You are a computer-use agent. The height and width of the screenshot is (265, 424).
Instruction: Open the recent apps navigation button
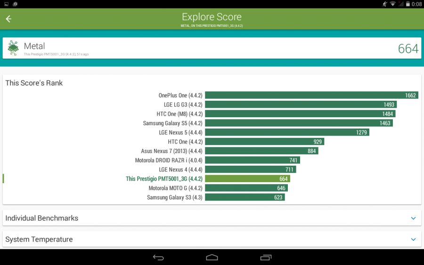[266, 257]
